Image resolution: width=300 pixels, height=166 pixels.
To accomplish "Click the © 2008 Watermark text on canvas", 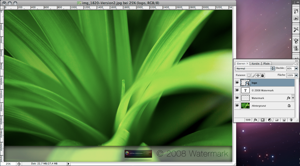I will point(192,154).
